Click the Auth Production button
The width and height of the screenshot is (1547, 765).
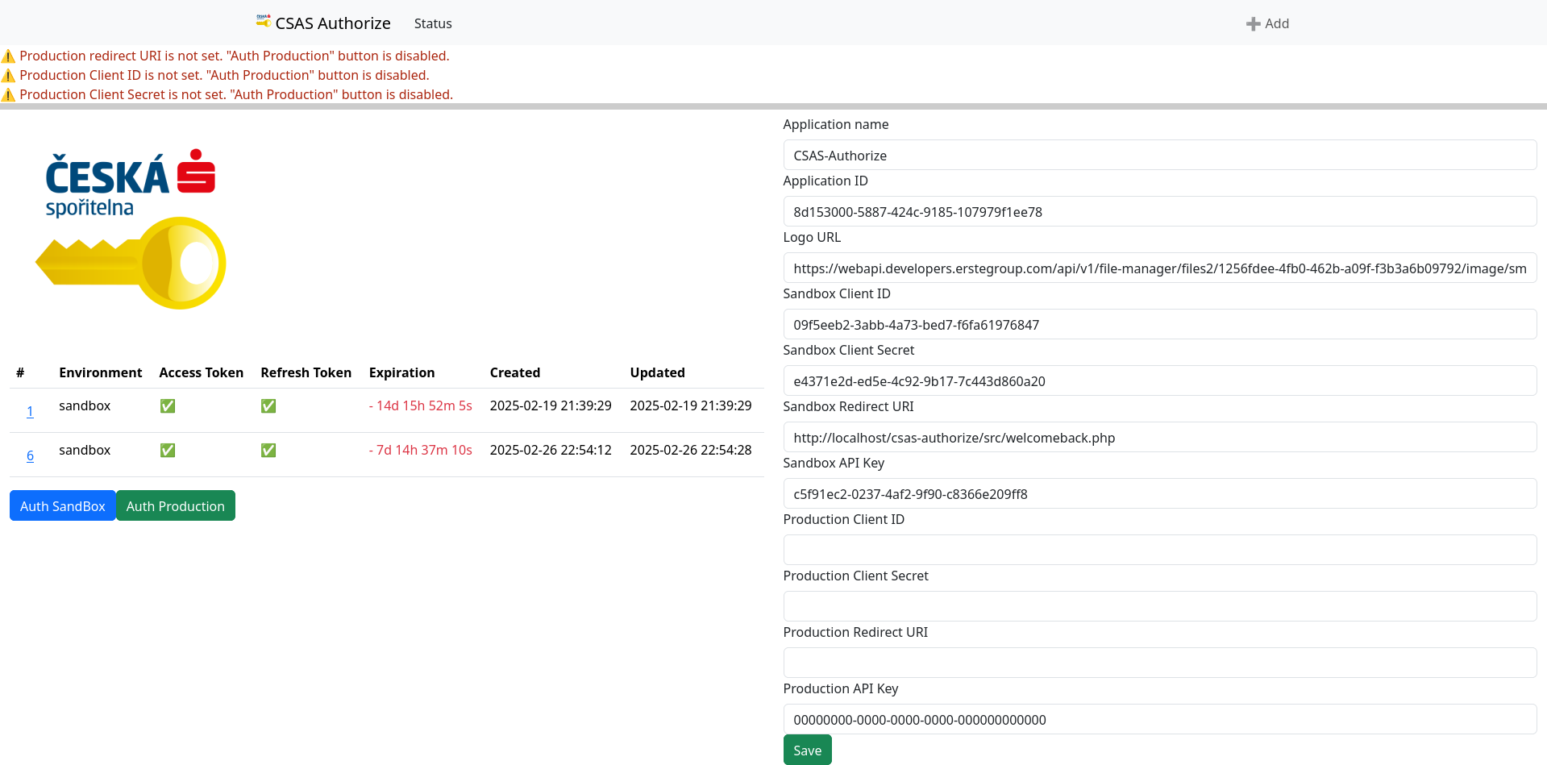pyautogui.click(x=176, y=505)
